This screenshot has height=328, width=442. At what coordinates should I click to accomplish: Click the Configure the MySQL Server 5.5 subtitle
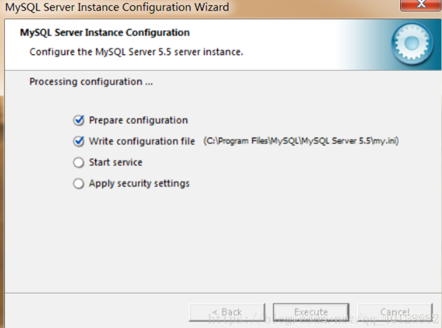136,52
